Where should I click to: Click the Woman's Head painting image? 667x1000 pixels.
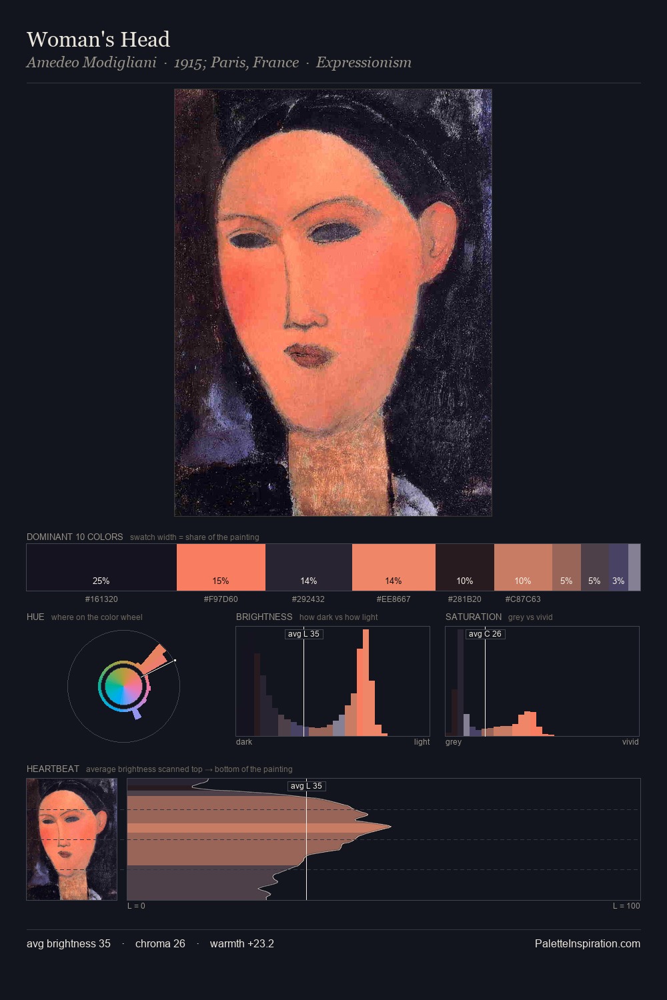333,303
